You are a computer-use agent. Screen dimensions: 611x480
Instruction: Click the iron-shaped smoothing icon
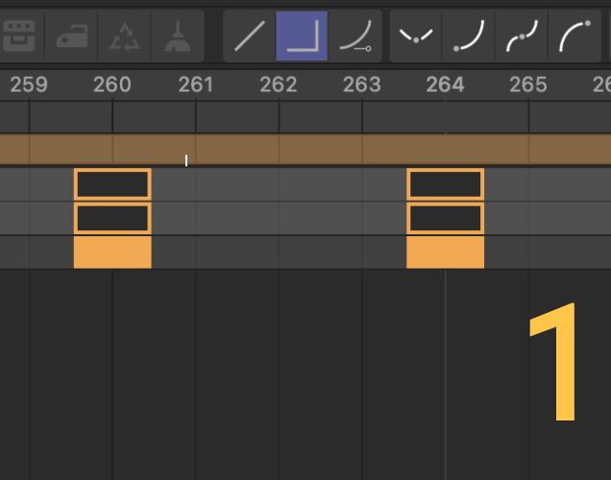pyautogui.click(x=72, y=36)
